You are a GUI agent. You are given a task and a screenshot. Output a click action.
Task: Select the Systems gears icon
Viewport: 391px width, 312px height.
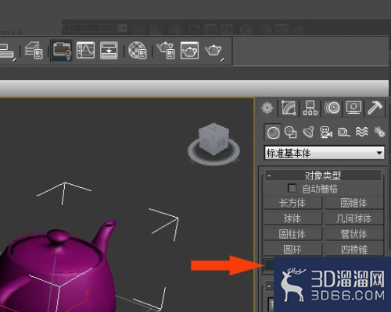point(379,133)
